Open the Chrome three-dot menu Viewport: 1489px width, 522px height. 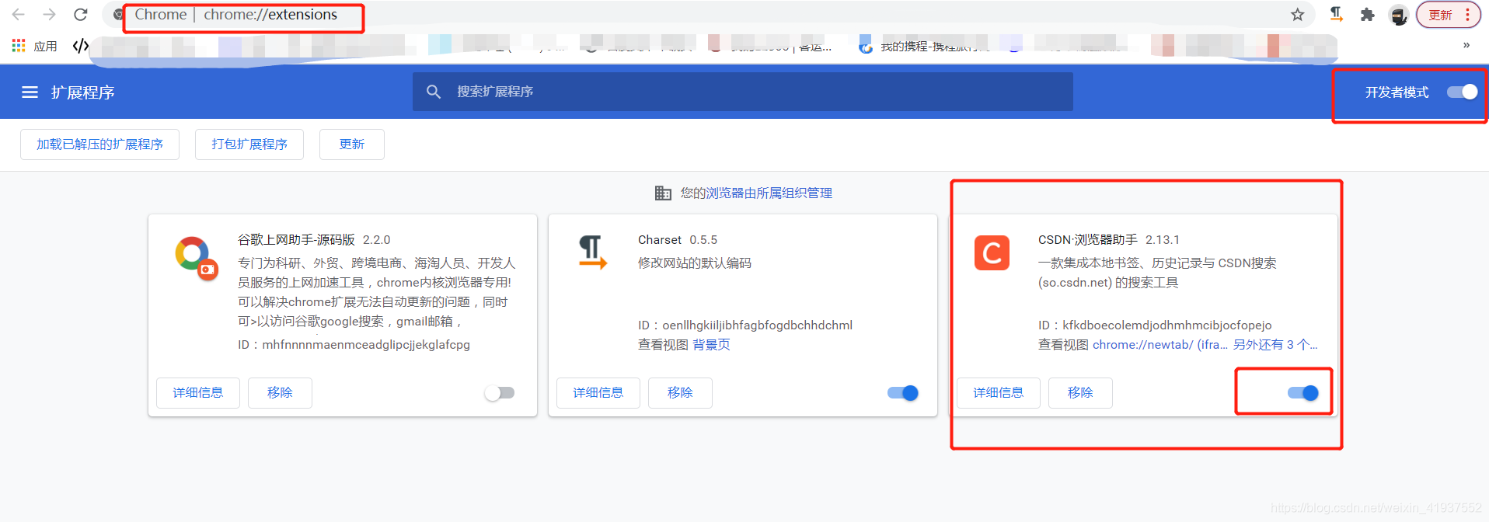click(1467, 15)
